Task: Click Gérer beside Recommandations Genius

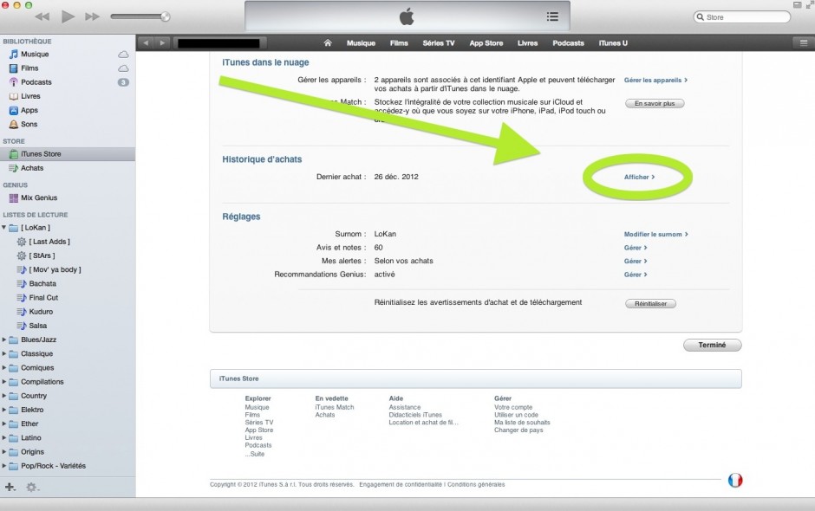Action: [636, 275]
